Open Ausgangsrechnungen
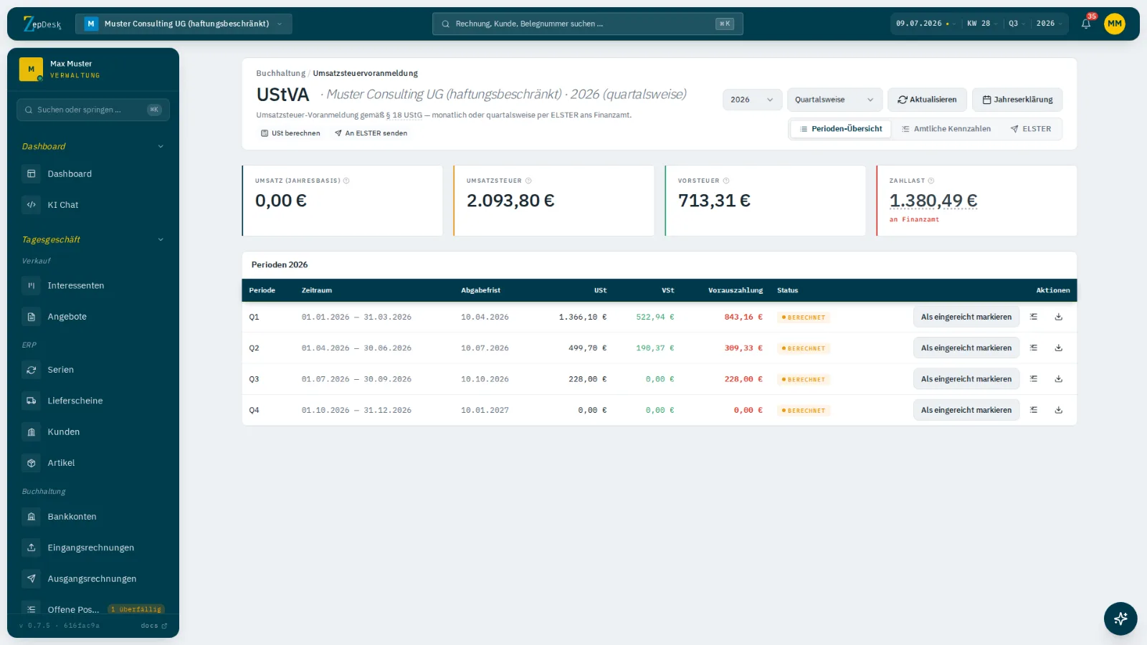 (x=93, y=579)
